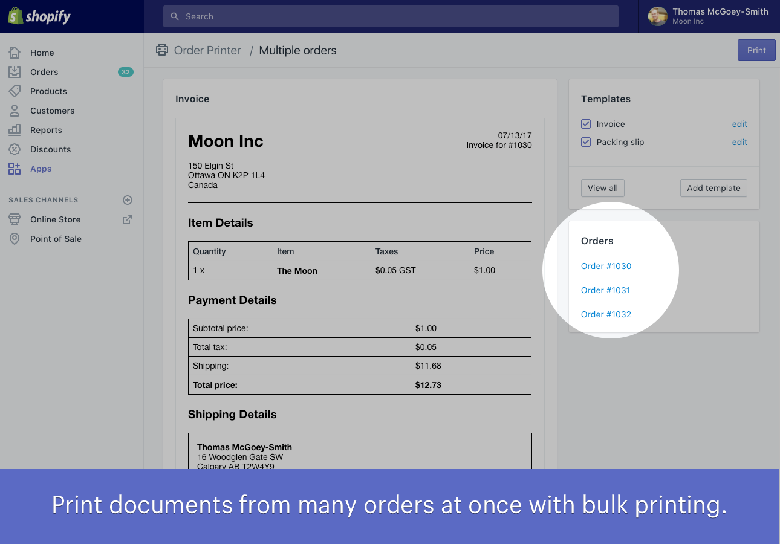
Task: Click the 16 Woodglen Gate SW address
Action: 240,457
